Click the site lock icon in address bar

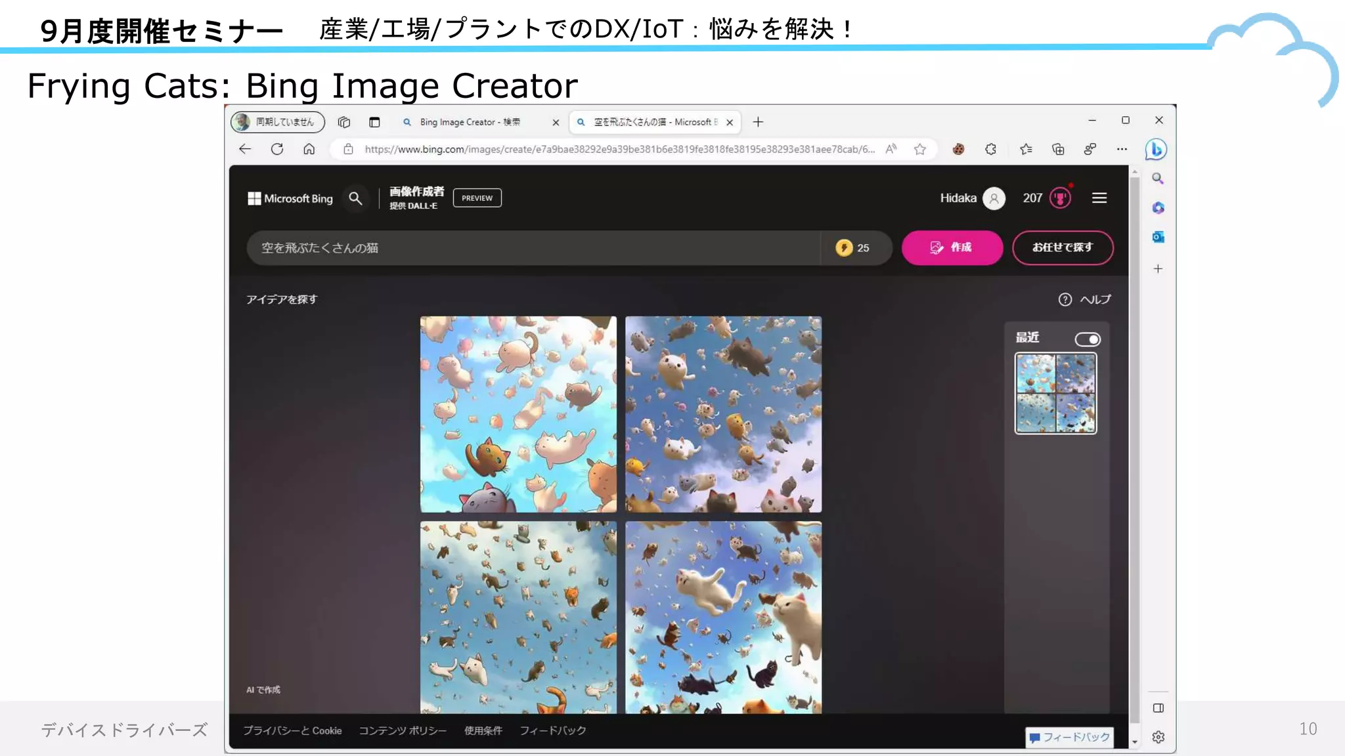pos(348,149)
